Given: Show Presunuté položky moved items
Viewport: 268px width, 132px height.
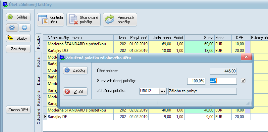Looking at the screenshot, I should click(x=120, y=20).
